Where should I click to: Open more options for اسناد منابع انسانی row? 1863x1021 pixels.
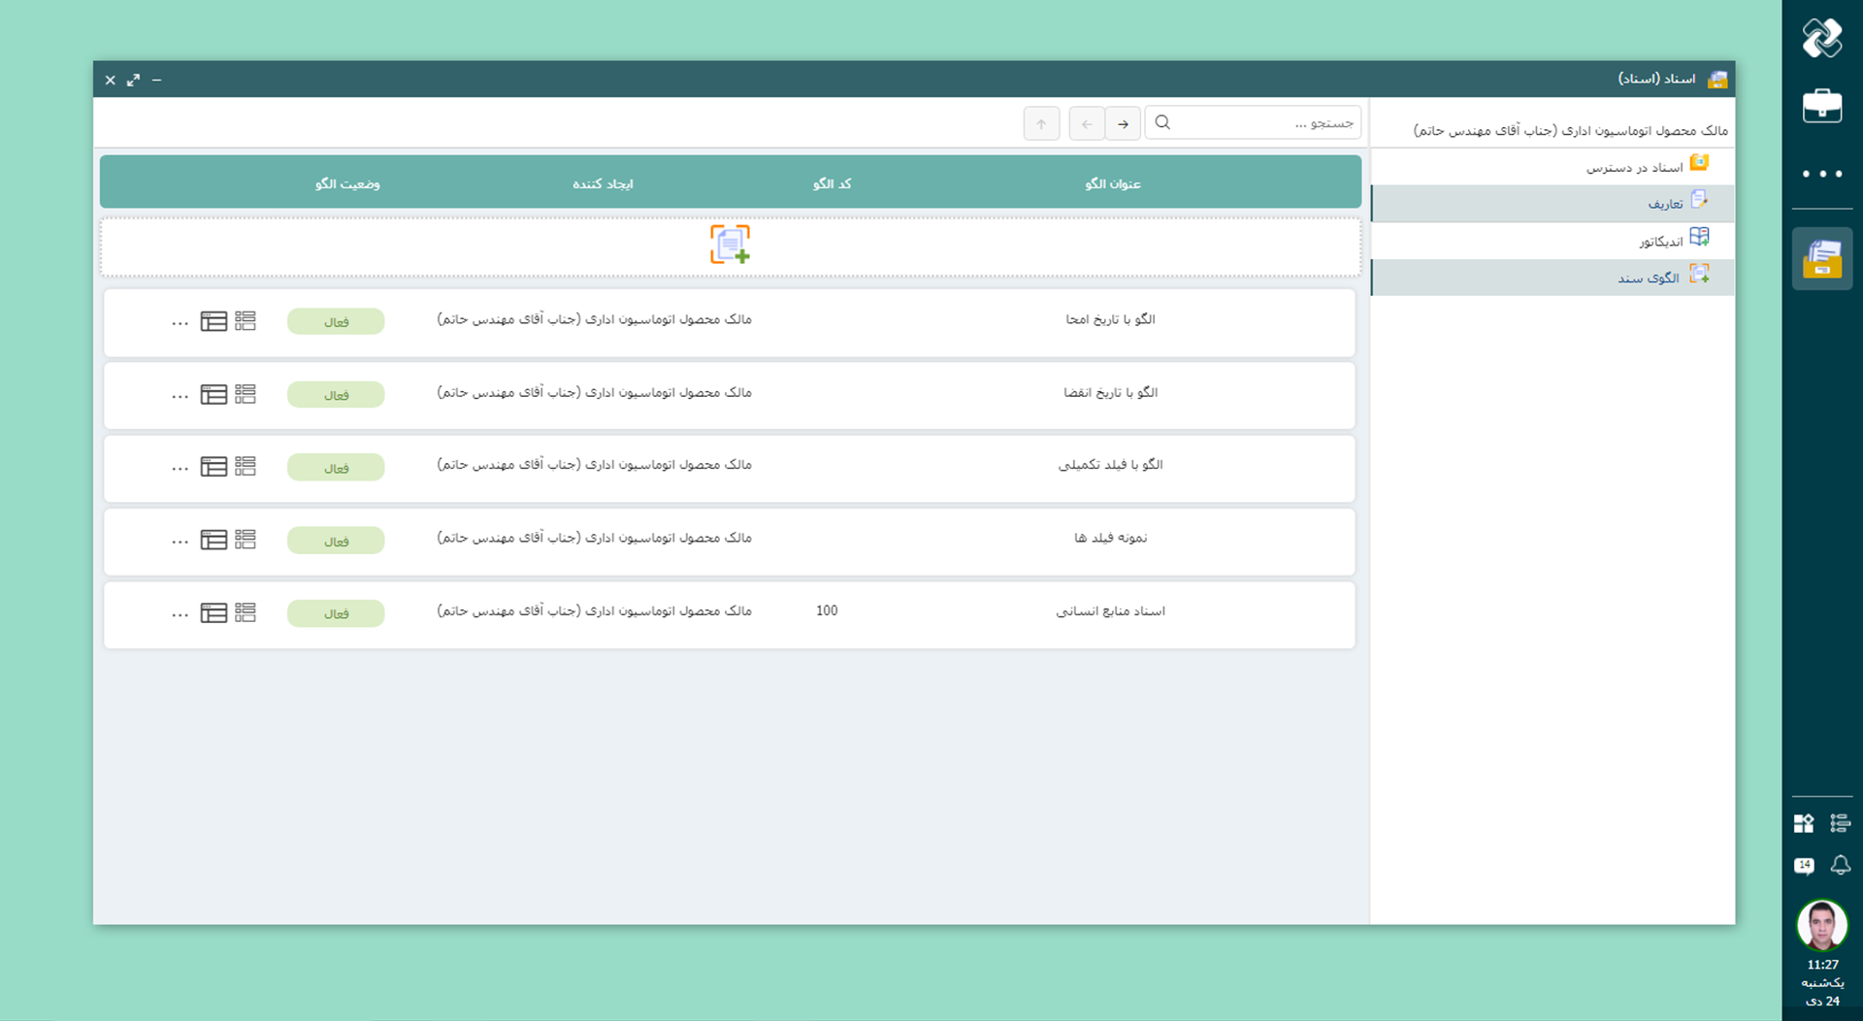[x=180, y=614]
